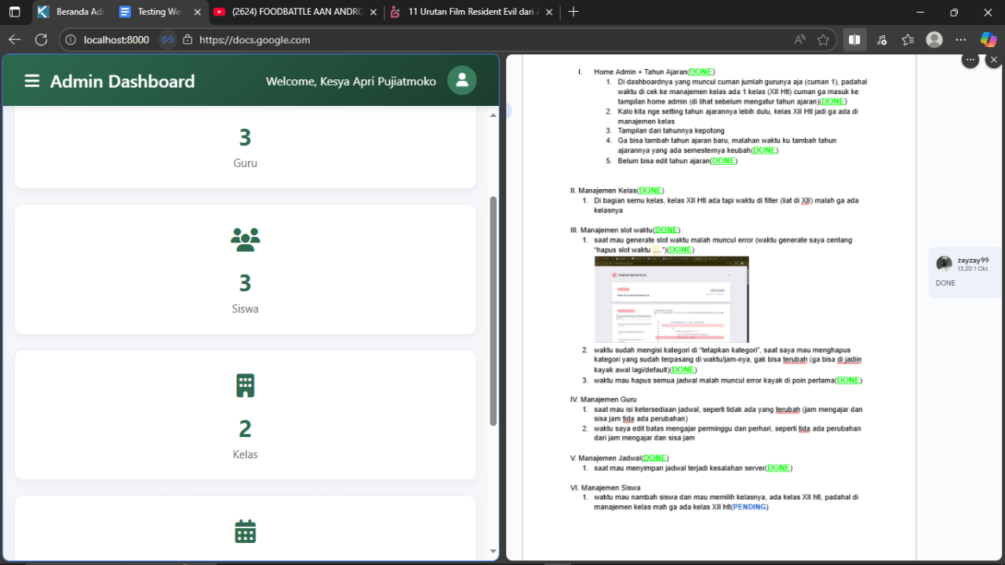Click the calendar icon card
Screen dimensions: 1005x565
(245, 531)
